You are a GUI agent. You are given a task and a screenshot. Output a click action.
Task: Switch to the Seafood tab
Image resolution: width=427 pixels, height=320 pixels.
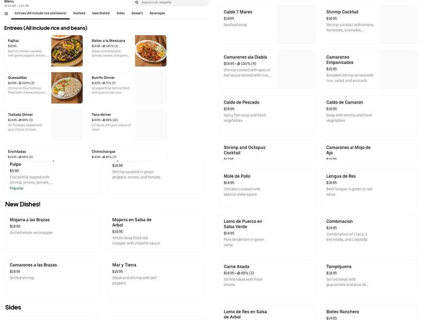pyautogui.click(x=78, y=12)
